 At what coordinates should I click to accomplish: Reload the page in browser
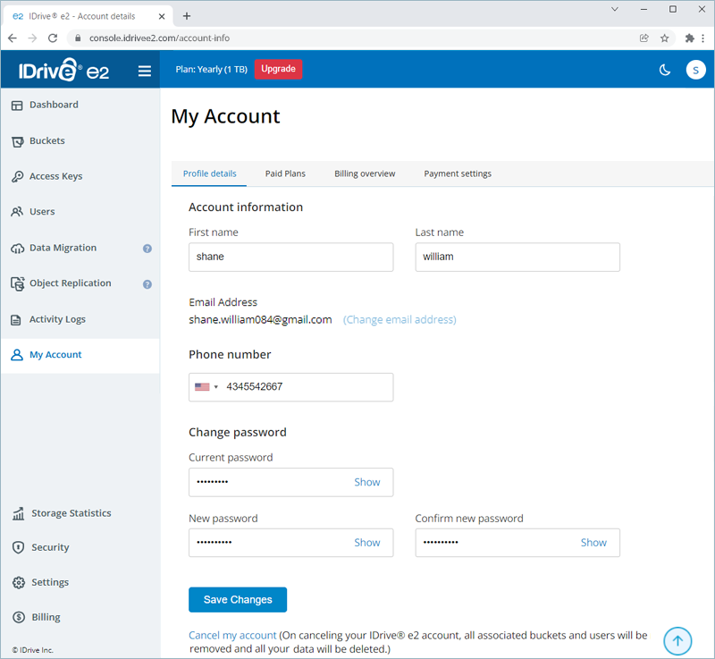[53, 38]
